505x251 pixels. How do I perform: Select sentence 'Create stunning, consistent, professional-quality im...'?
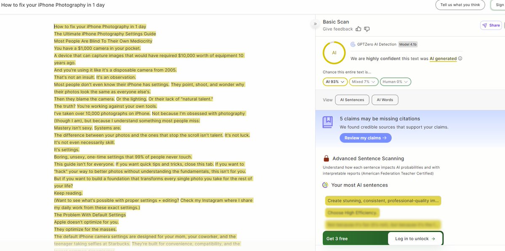pos(383,201)
